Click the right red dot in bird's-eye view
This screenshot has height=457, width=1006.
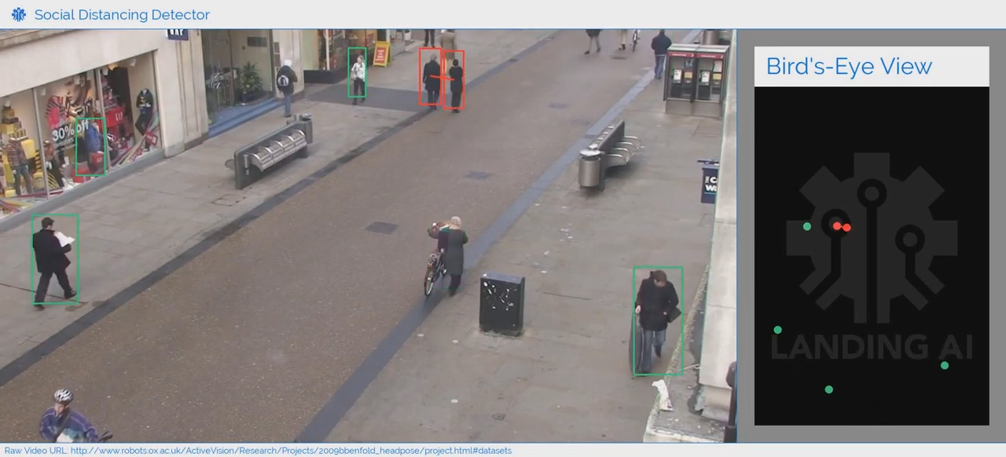pos(846,228)
